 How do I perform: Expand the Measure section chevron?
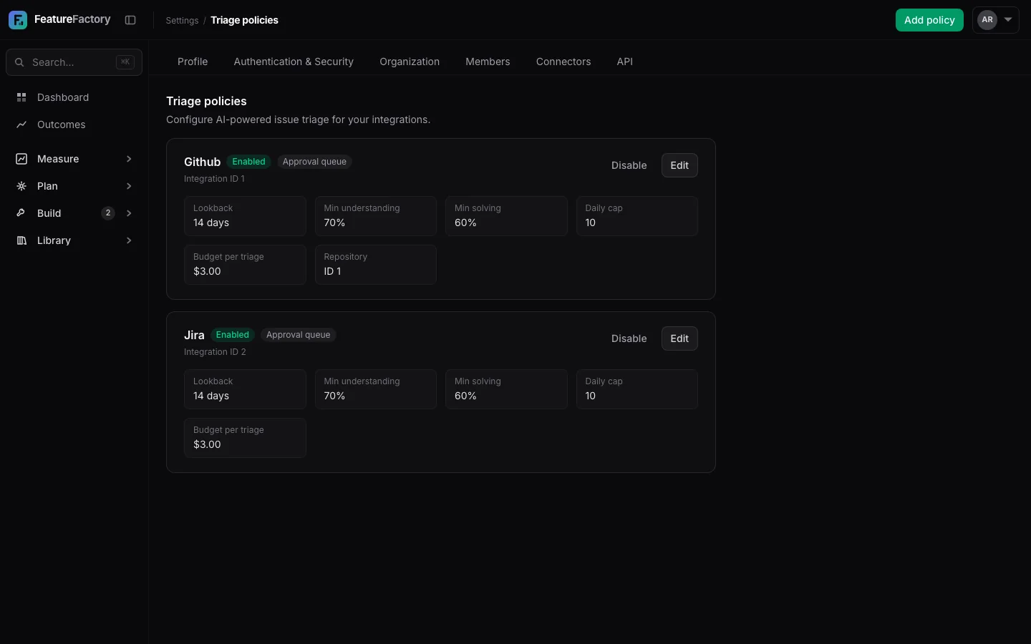click(129, 159)
